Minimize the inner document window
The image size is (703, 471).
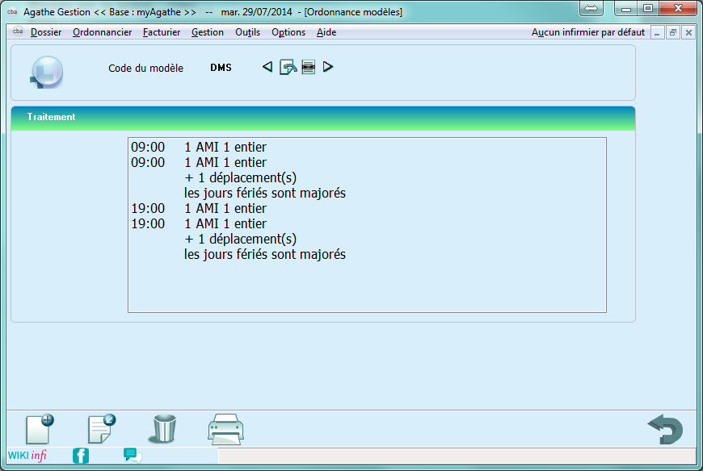click(657, 32)
